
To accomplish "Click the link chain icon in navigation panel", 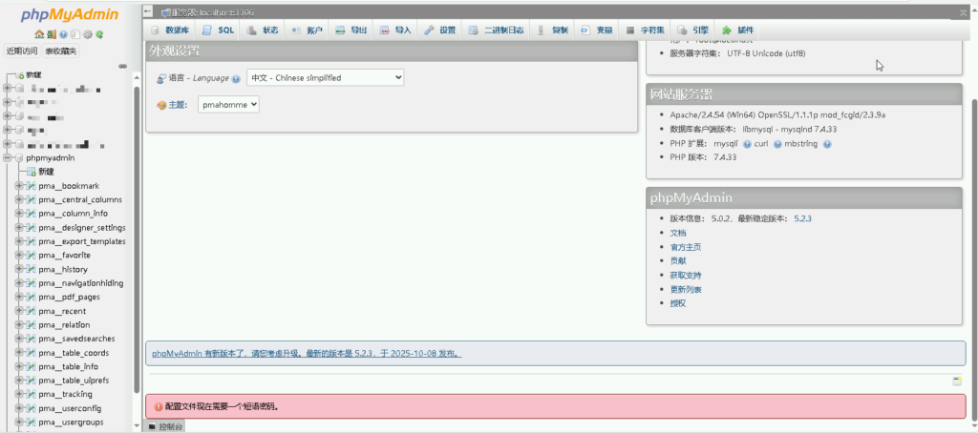I will [123, 66].
